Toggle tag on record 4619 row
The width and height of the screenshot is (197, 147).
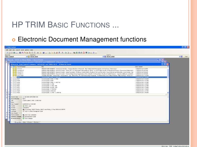11,82
